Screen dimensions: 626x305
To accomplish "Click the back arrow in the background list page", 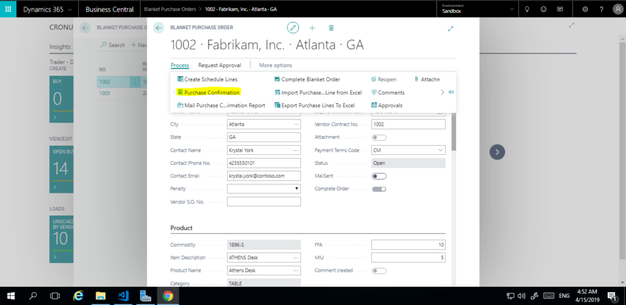I will coord(85,27).
